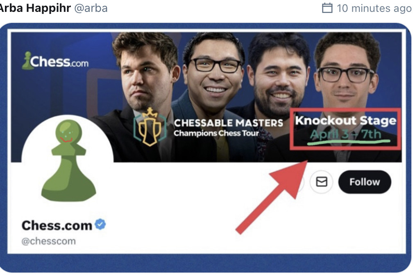Click the "Knockout Stage" heading in the banner
This screenshot has width=415, height=275.
click(346, 121)
